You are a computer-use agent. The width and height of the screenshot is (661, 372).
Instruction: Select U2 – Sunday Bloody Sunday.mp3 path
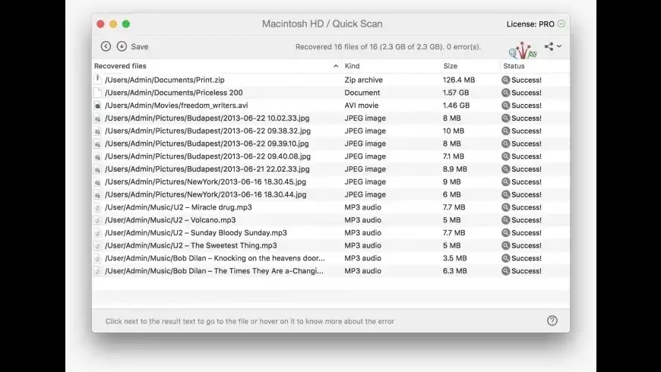(195, 232)
